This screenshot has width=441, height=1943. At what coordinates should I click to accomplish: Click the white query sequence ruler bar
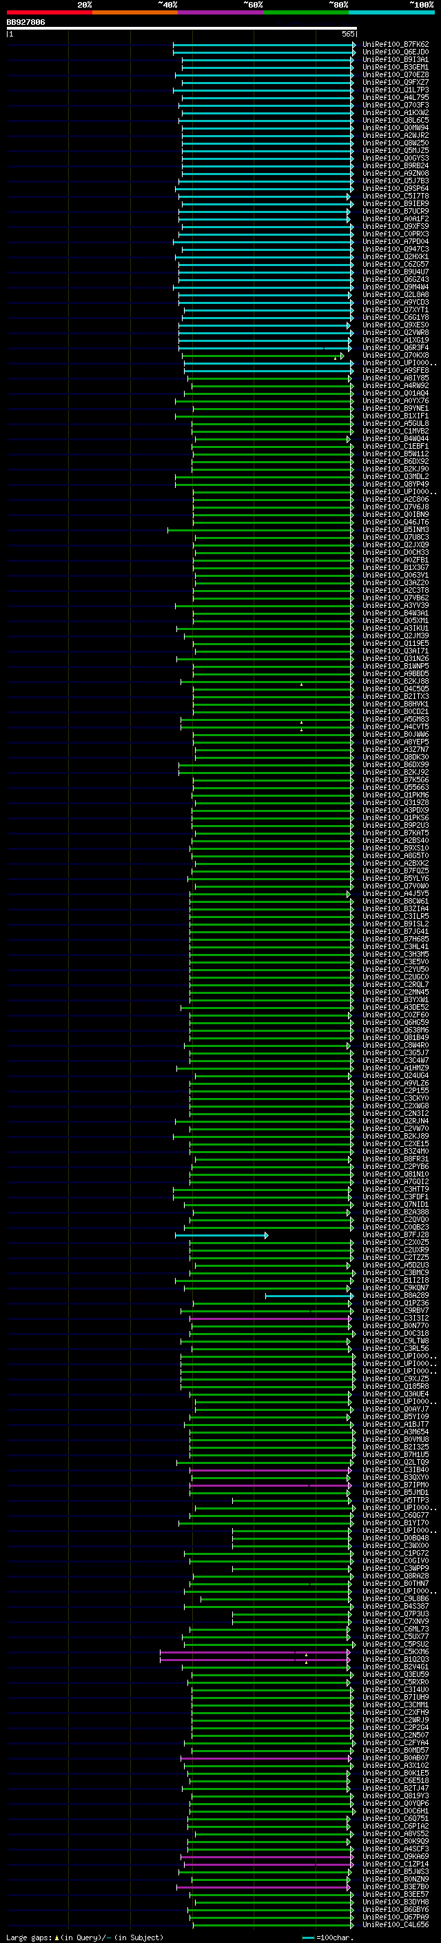point(181,29)
